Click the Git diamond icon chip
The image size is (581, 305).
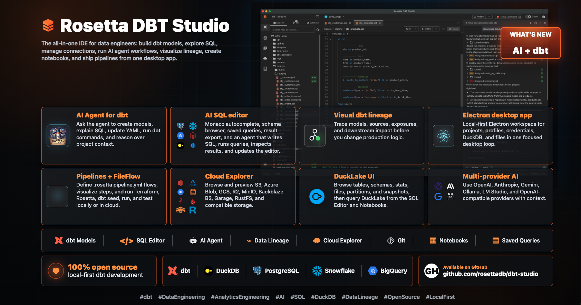point(396,240)
